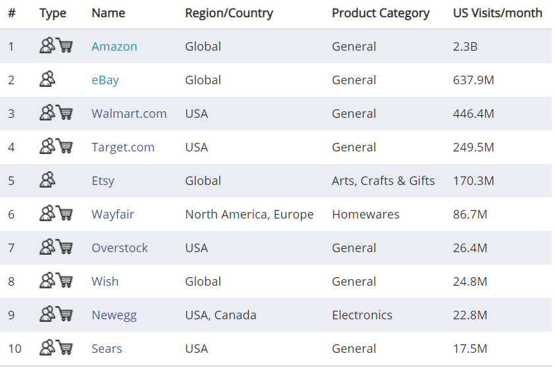Click the Product Category column header
The width and height of the screenshot is (555, 368).
pyautogui.click(x=381, y=13)
